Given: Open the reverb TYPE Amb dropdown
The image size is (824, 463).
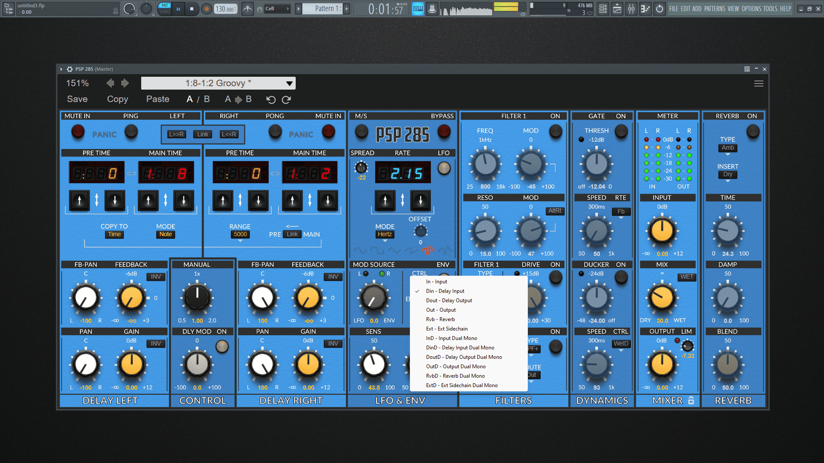Looking at the screenshot, I should [727, 148].
